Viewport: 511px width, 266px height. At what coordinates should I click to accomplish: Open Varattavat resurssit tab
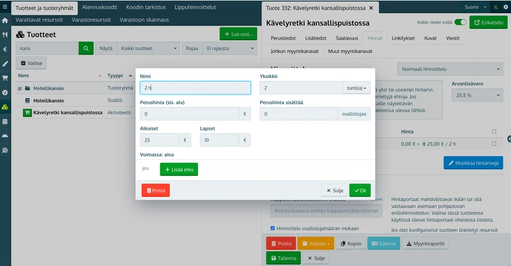coord(39,20)
